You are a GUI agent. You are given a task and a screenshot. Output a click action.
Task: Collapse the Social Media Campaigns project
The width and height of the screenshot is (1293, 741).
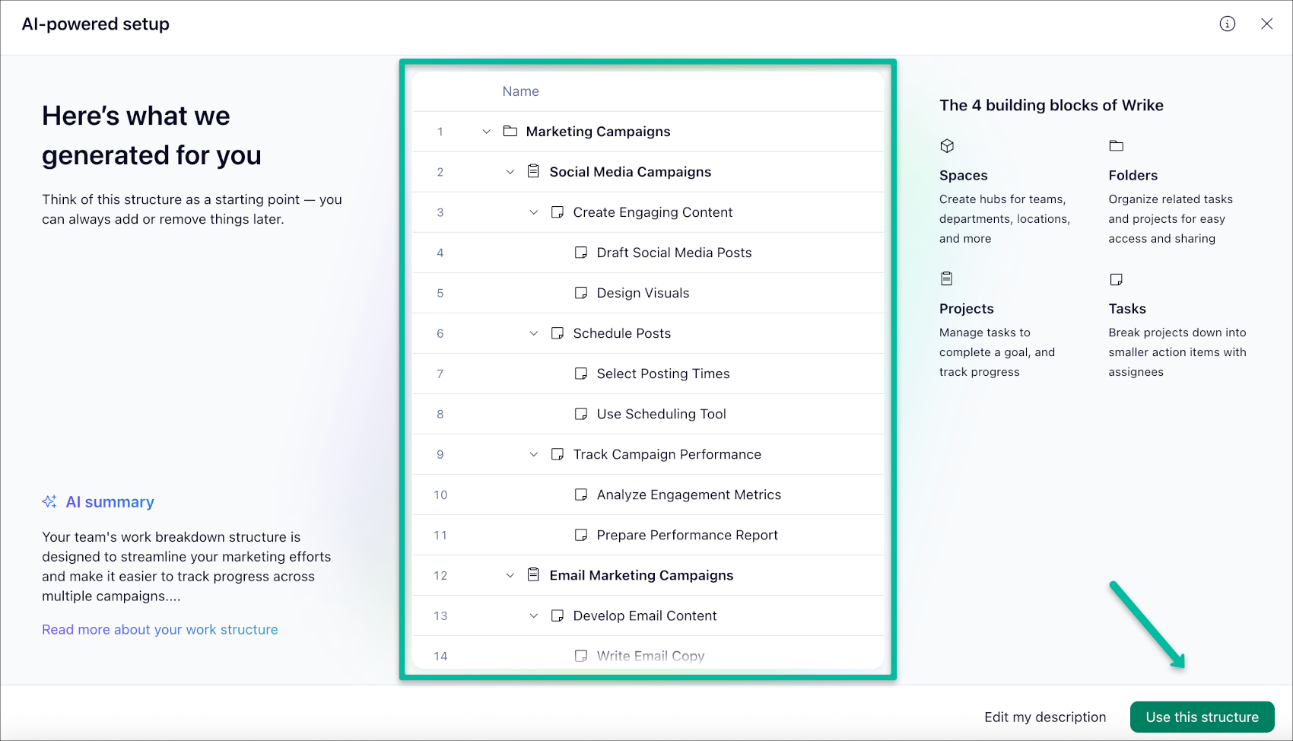[x=510, y=172]
